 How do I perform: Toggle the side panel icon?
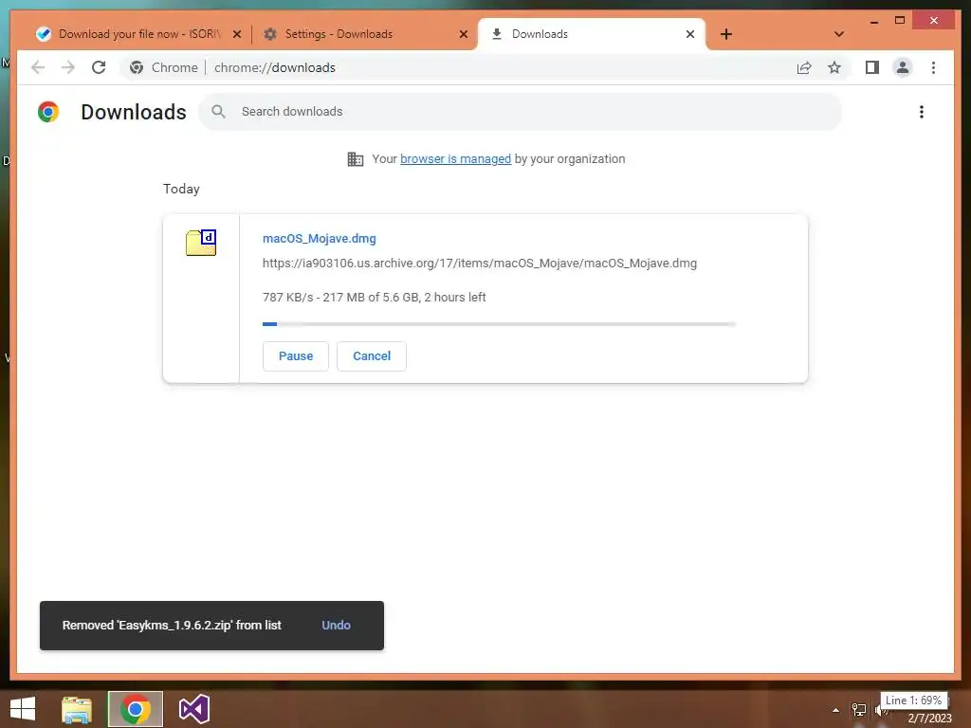click(872, 67)
